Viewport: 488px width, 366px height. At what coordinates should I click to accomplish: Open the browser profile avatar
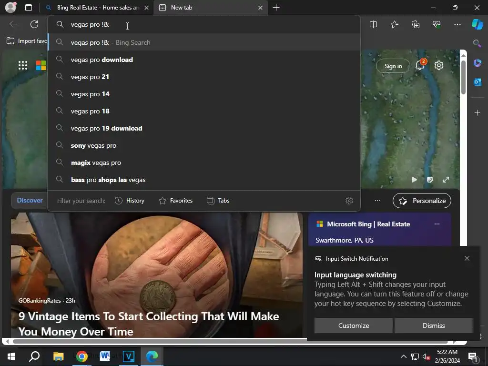10,8
